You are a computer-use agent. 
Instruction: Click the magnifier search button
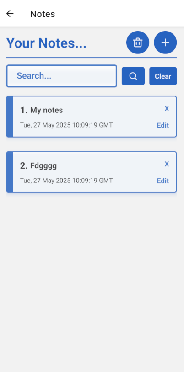tap(133, 76)
